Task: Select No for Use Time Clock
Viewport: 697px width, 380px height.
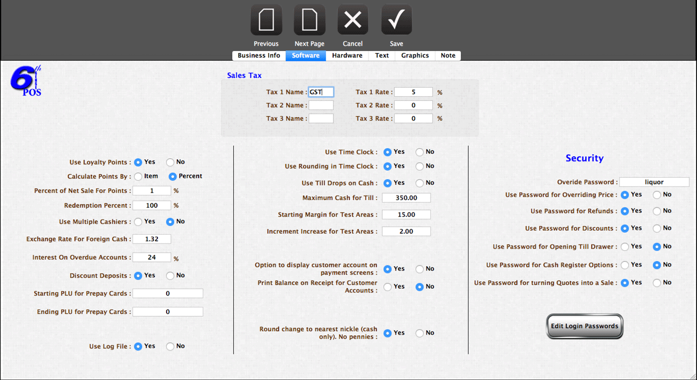Action: [x=419, y=152]
